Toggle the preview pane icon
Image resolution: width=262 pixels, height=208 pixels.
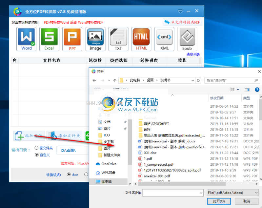[x=247, y=90]
